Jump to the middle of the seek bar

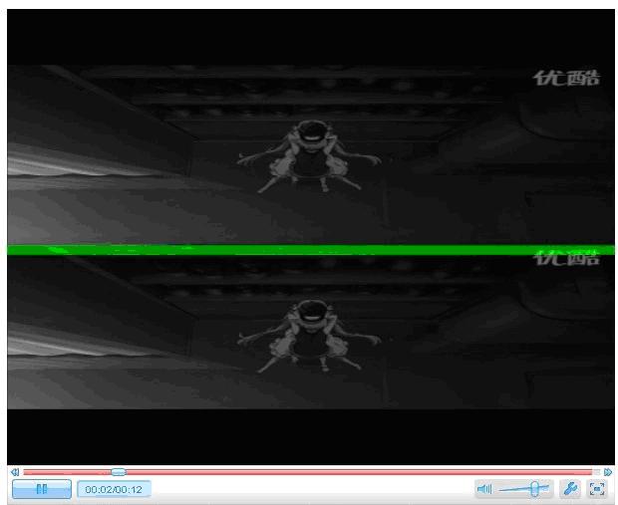coord(310,471)
